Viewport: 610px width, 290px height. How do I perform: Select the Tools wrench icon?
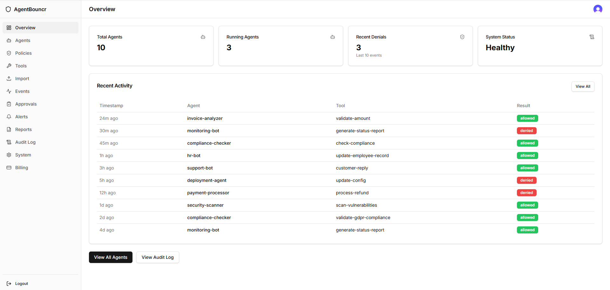tap(9, 66)
